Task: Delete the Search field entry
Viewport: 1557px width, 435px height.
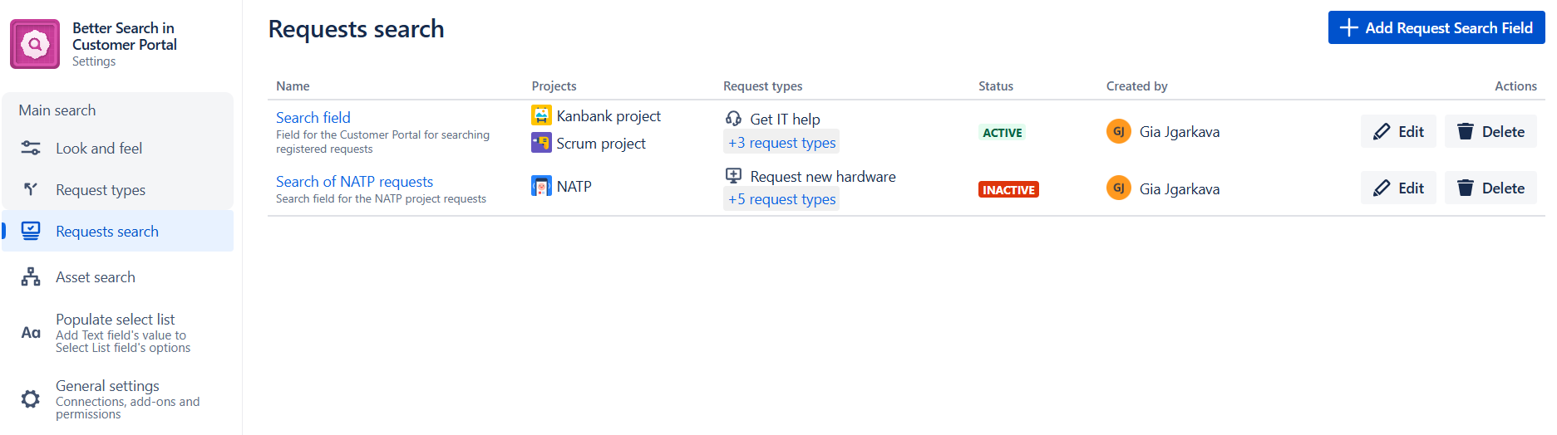Action: (1490, 132)
